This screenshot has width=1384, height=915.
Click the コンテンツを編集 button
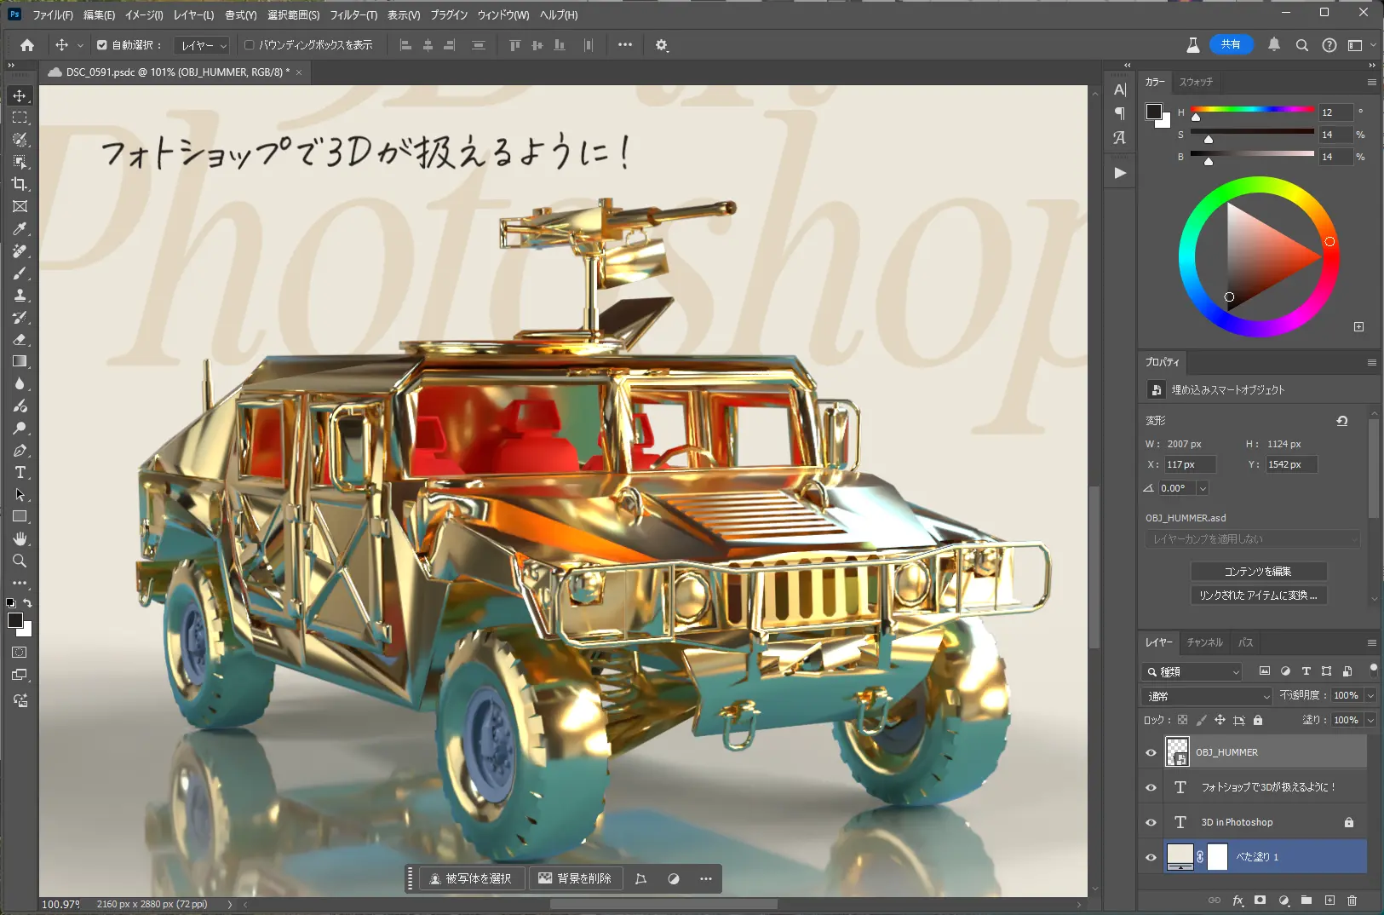1258,572
